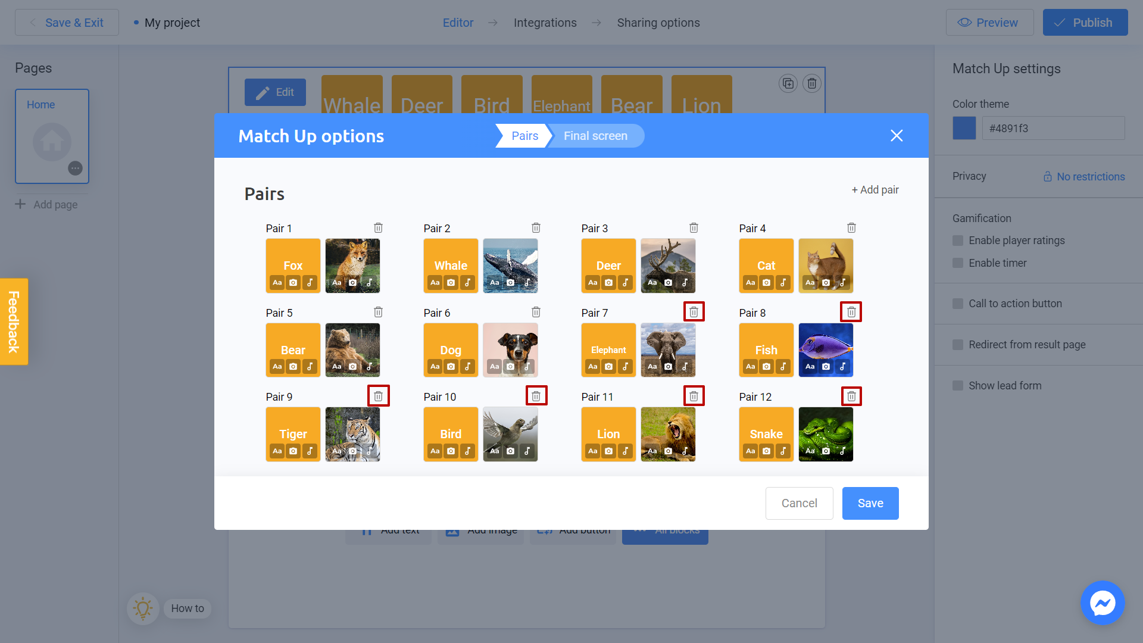Toggle the Enable timer checkbox
Viewport: 1143px width, 643px height.
coord(958,263)
